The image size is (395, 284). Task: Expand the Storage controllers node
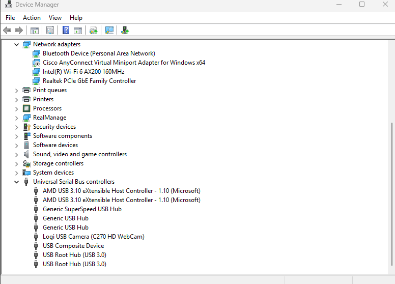pyautogui.click(x=17, y=164)
